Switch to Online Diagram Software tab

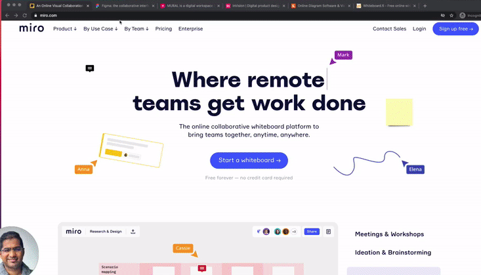(x=321, y=6)
